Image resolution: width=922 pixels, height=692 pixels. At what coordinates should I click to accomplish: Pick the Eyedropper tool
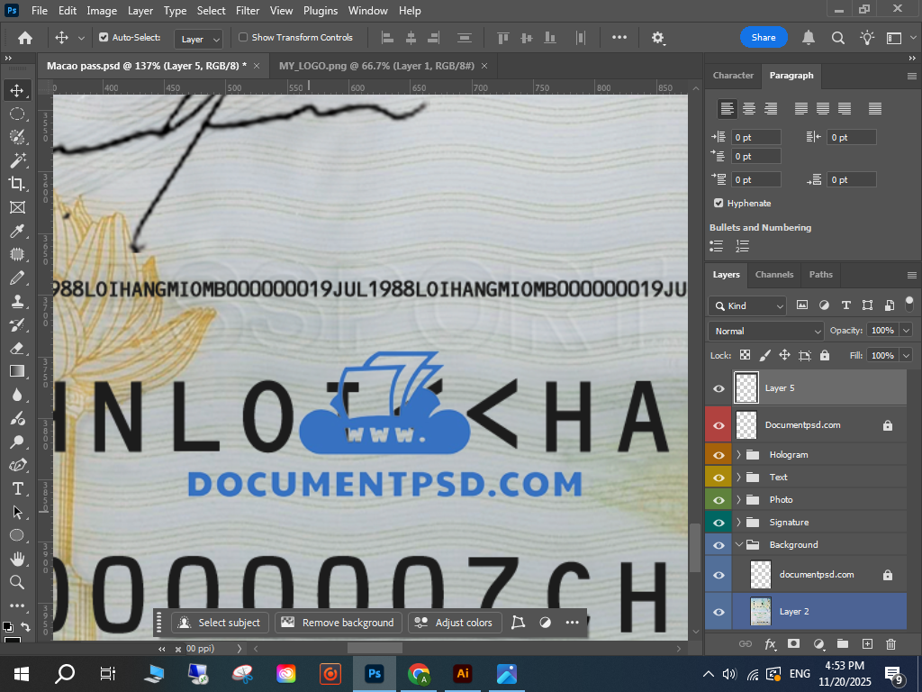(17, 231)
